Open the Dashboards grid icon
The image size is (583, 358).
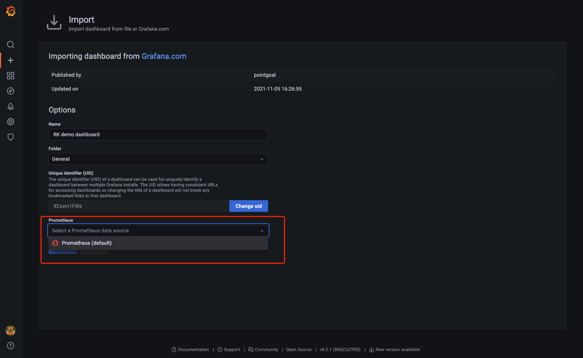tap(11, 76)
